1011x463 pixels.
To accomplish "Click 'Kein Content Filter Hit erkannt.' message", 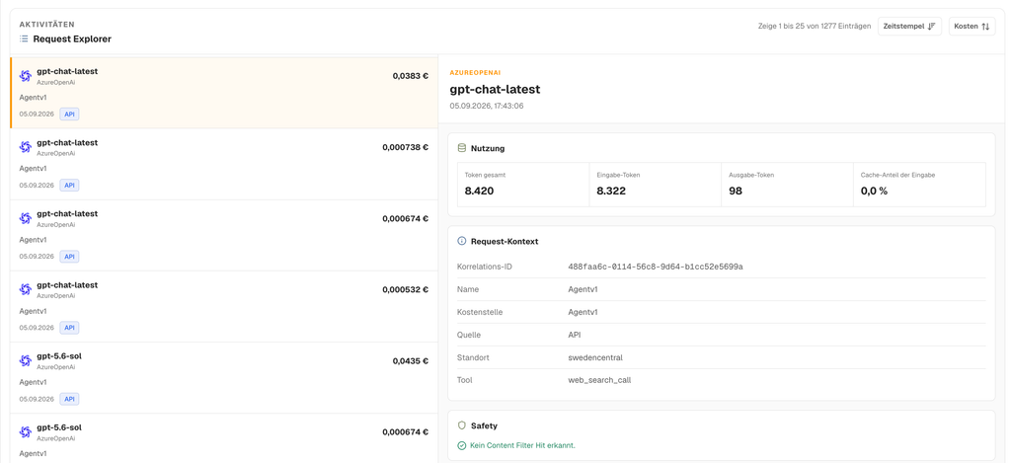I will tap(522, 445).
